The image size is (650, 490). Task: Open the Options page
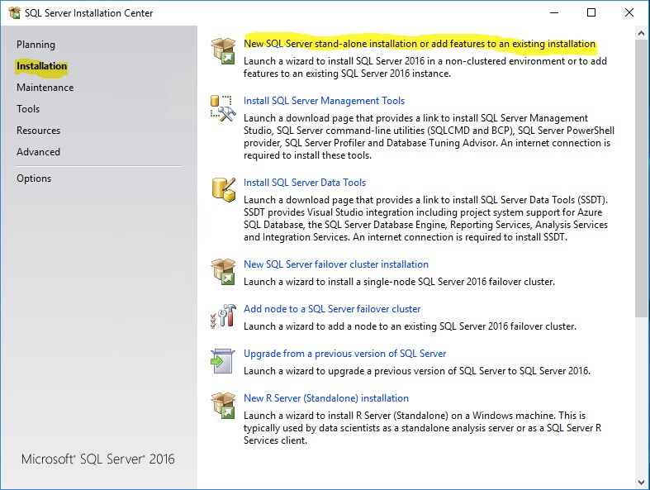click(x=34, y=178)
